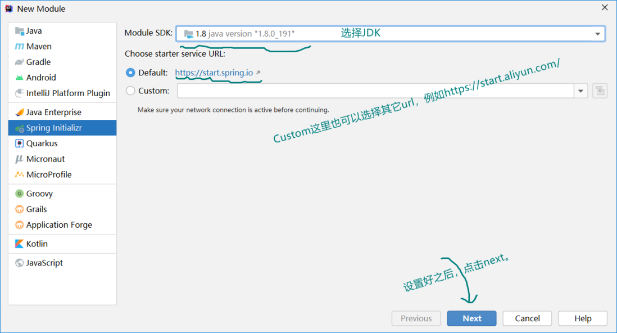Click the IntelliJ Platform Plugin icon

pos(19,93)
